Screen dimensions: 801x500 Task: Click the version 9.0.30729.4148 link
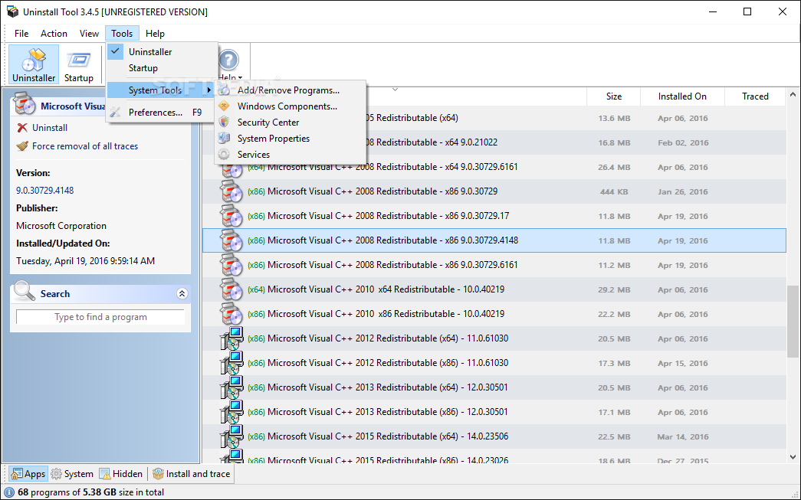[45, 191]
